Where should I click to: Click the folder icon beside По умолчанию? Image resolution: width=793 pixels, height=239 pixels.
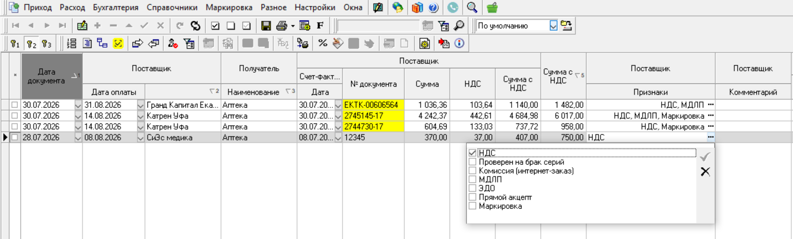(566, 26)
